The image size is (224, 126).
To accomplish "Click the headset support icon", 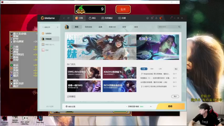I will pos(148,18).
